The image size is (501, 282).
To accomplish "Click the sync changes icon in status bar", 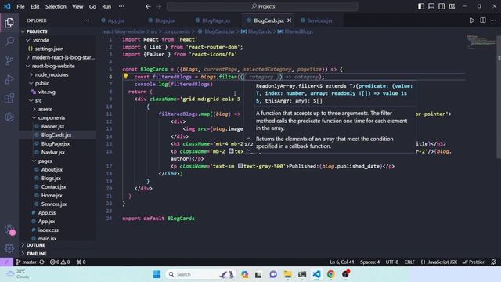I will [x=41, y=262].
